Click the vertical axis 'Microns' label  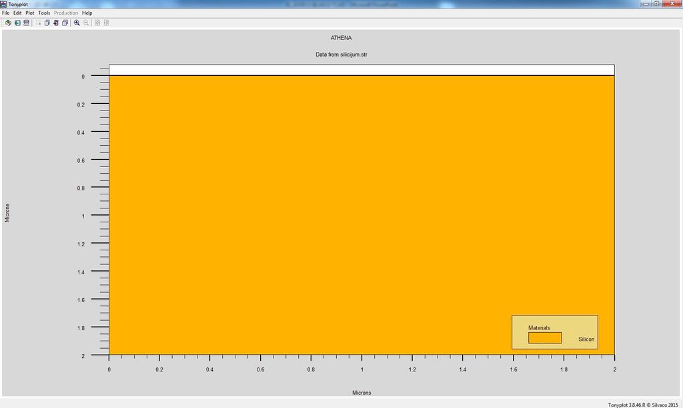(7, 213)
